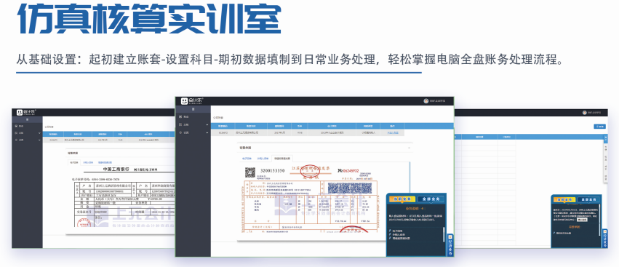Open the attachment link in right business panel
This screenshot has height=267, width=619.
point(563,233)
